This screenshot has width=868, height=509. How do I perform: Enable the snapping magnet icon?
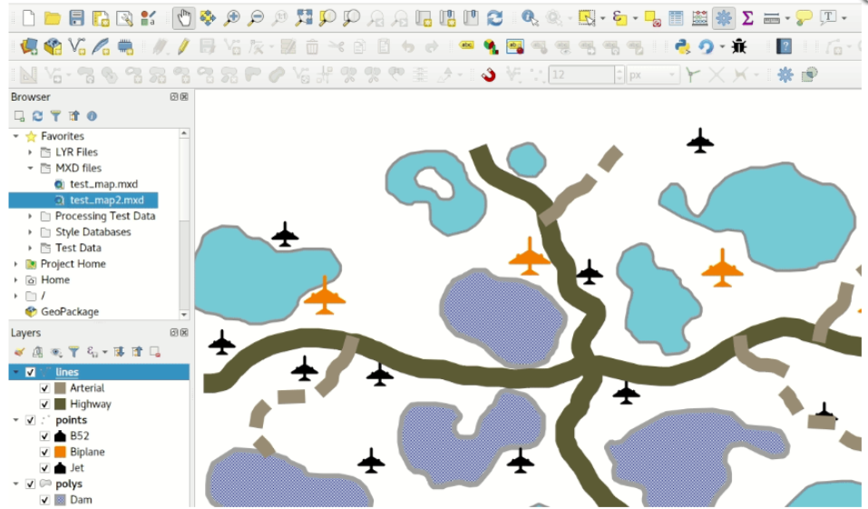click(x=489, y=75)
